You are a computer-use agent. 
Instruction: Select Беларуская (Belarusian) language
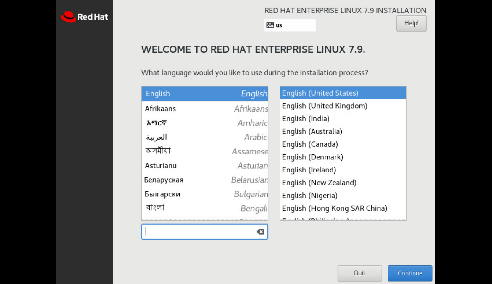205,180
